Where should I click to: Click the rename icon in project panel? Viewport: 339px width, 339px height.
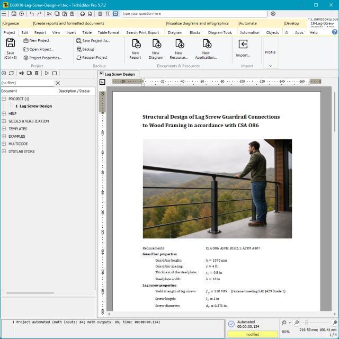(x=21, y=73)
